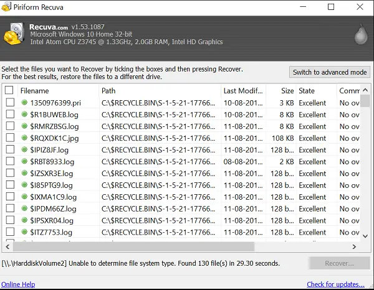Click horizontal scrollbar right arrow
This screenshot has width=374, height=290.
point(355,246)
